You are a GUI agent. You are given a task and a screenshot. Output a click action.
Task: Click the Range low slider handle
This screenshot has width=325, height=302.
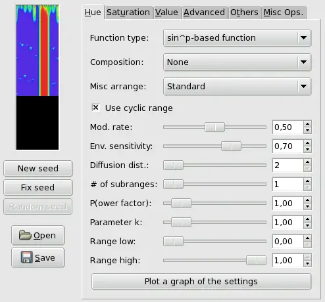point(174,242)
